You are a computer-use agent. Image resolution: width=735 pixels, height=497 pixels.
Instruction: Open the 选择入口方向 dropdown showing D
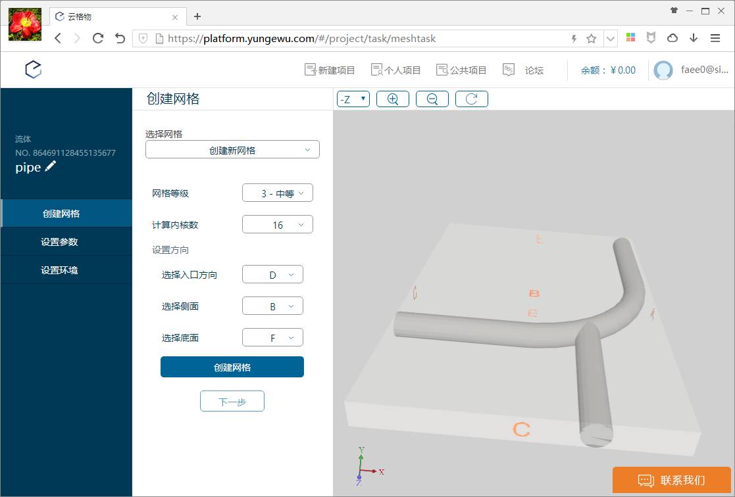click(272, 275)
